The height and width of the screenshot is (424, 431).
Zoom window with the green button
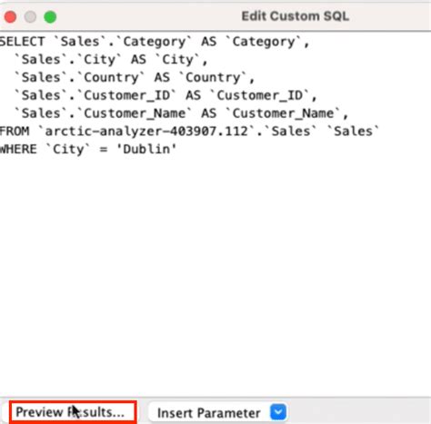[50, 17]
